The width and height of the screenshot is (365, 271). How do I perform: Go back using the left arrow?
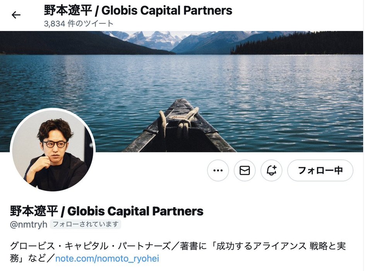(x=16, y=15)
